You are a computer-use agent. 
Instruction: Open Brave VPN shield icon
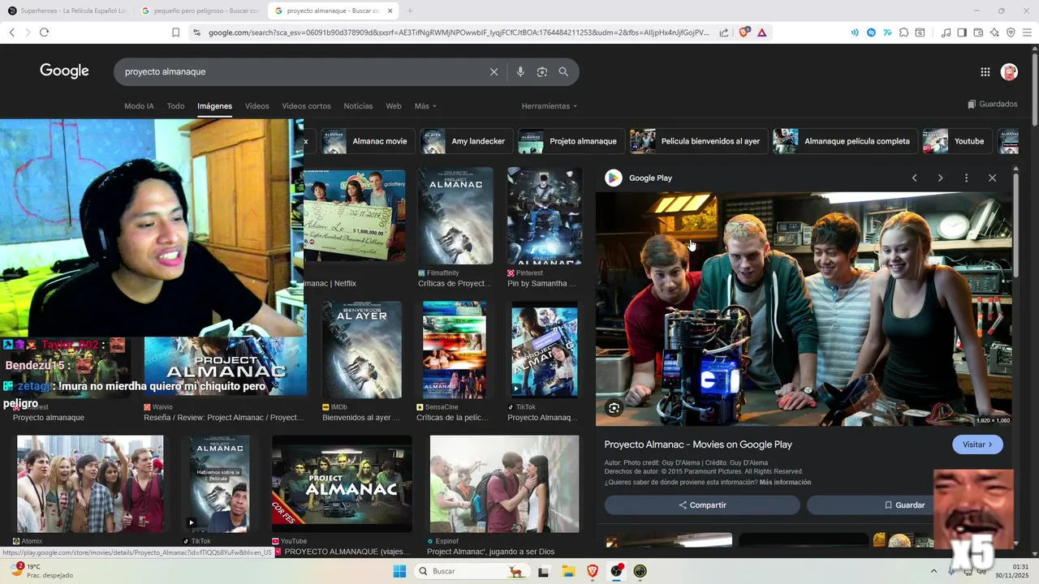pyautogui.click(x=1011, y=32)
